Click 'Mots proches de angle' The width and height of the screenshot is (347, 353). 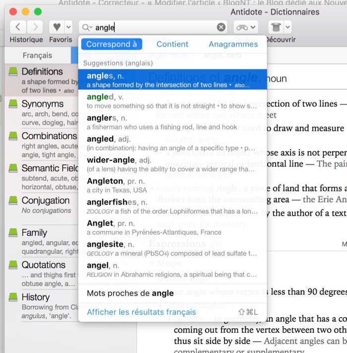pos(130,293)
